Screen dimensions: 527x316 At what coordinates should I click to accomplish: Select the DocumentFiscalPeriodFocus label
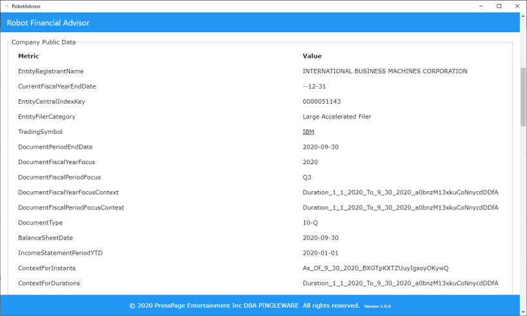[x=59, y=177]
